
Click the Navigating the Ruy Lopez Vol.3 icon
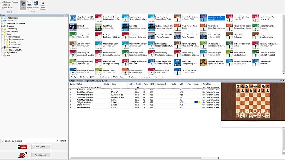(256, 18)
